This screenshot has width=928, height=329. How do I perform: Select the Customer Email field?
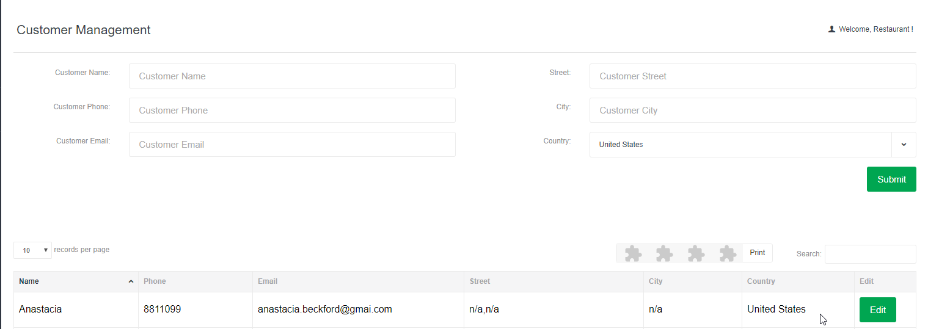click(x=292, y=145)
